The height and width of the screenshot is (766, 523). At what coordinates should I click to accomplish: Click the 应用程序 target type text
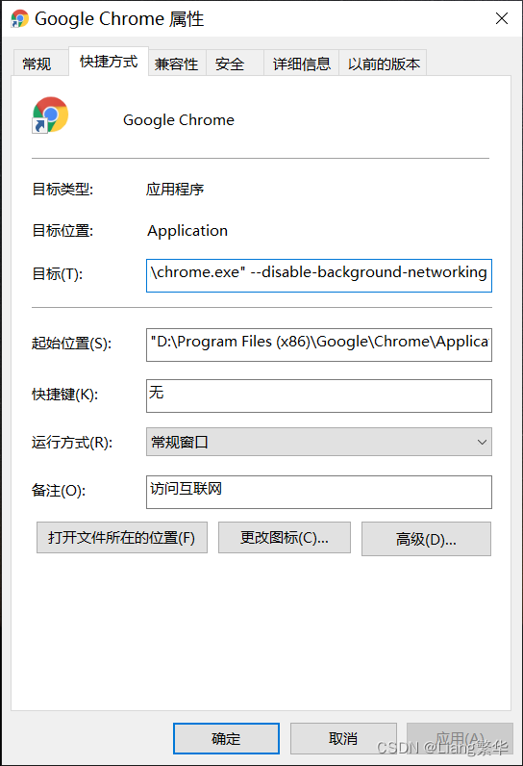[175, 189]
